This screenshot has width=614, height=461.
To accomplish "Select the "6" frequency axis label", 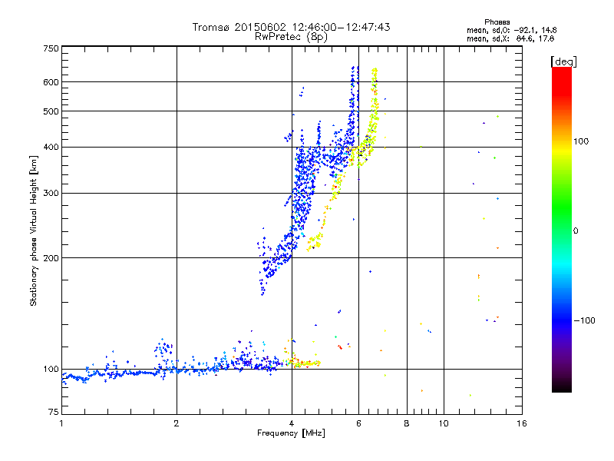I will pyautogui.click(x=358, y=423).
